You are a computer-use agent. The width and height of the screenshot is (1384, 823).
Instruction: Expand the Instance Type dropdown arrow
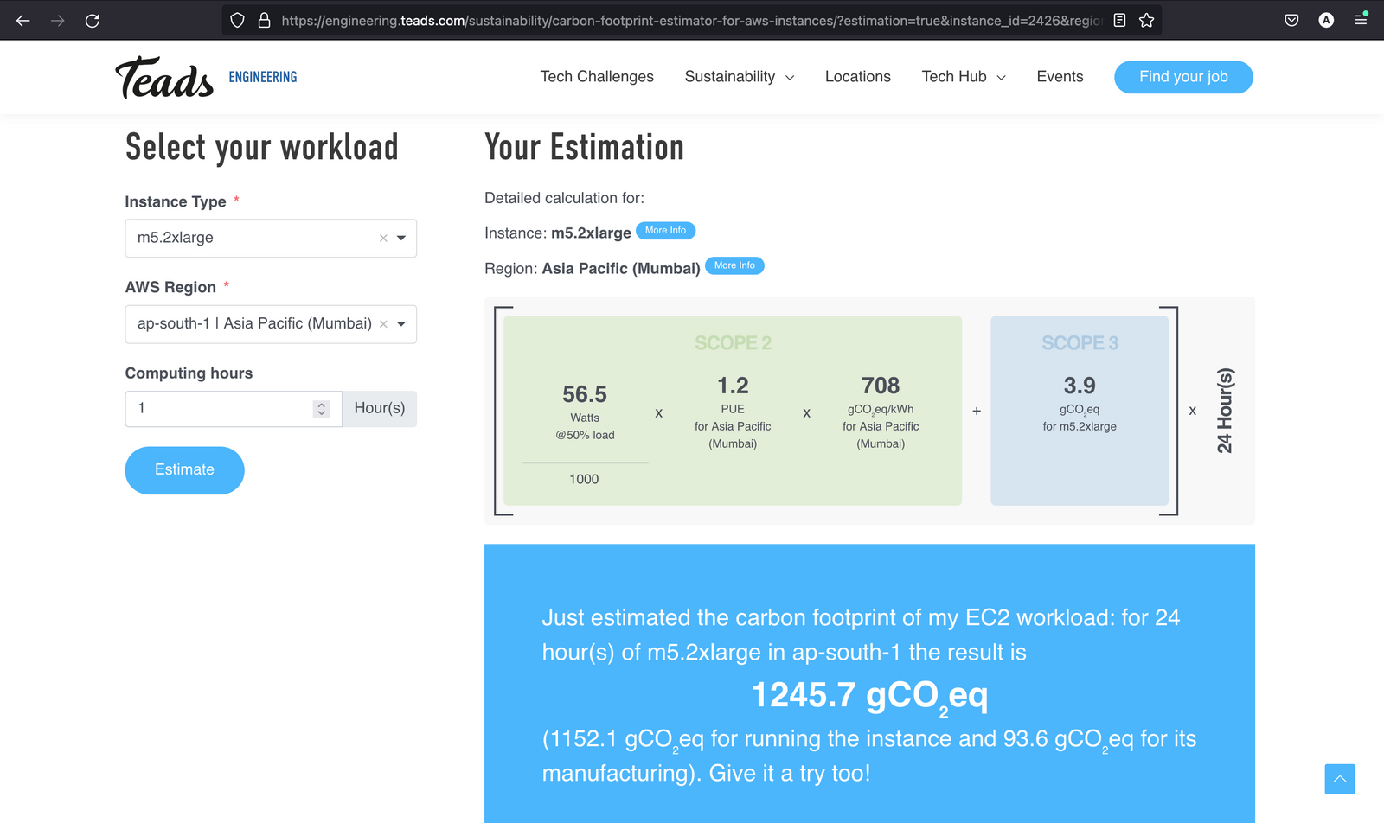(401, 239)
